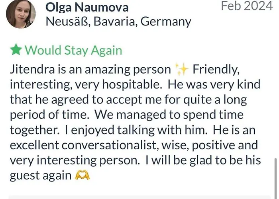Click the heart hands emoji
This screenshot has height=199, width=279.
pos(82,175)
